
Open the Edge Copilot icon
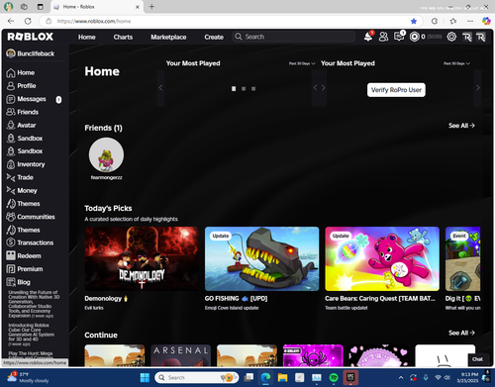486,21
